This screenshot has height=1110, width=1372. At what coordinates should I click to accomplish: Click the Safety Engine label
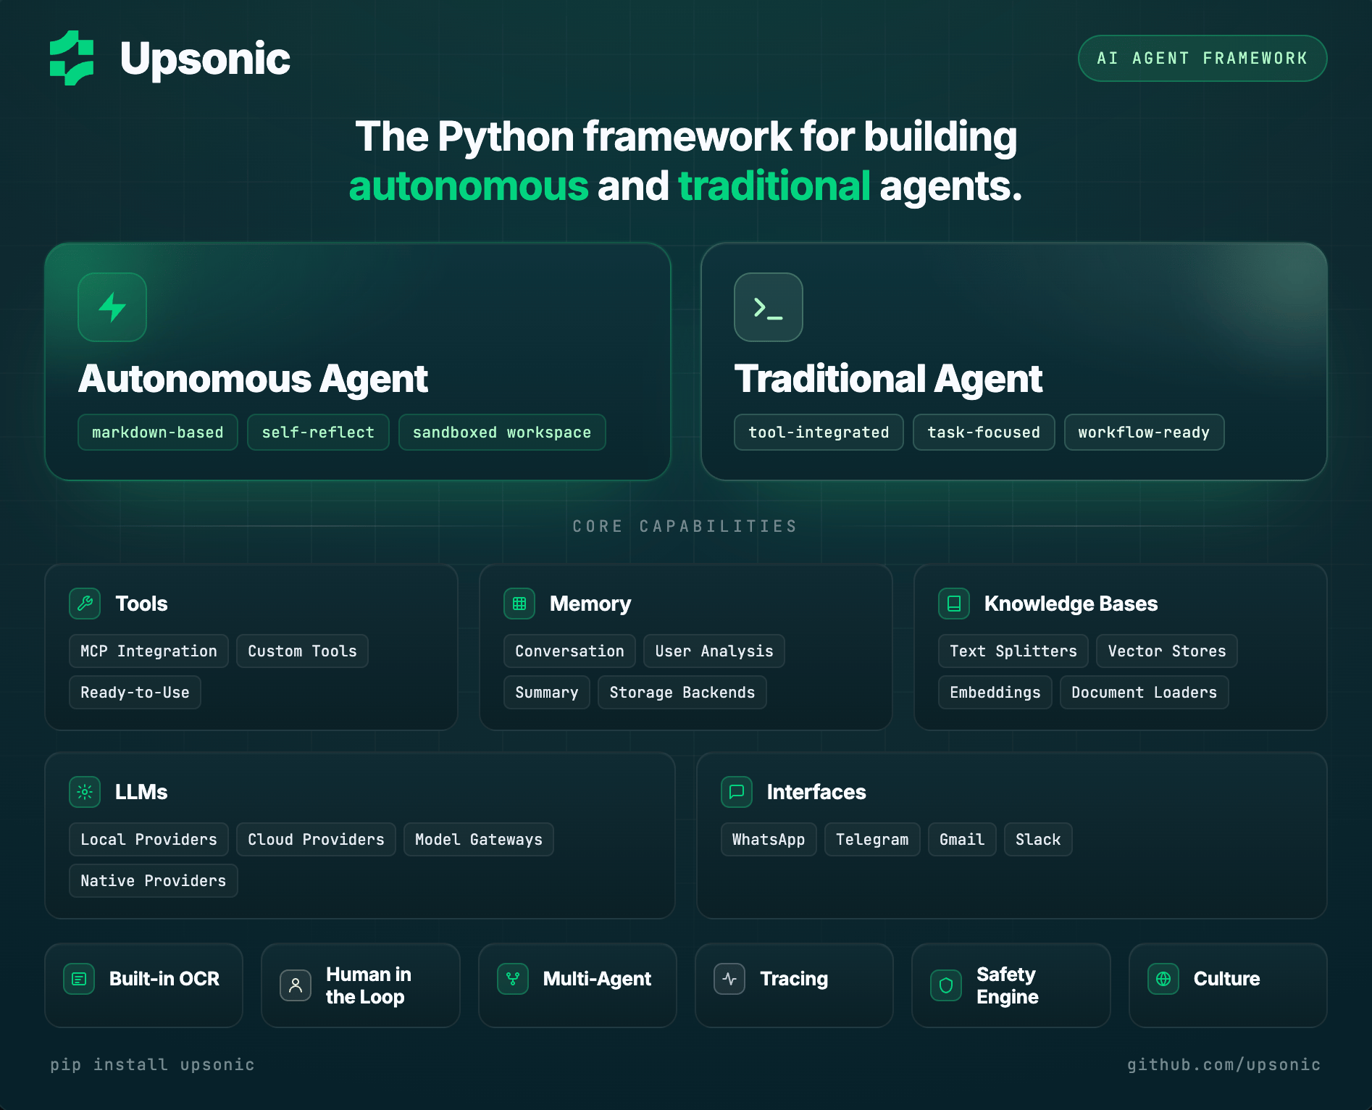[1008, 985]
